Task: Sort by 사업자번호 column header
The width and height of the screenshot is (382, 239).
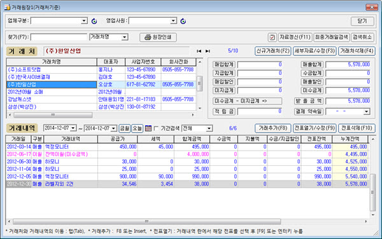Action: (x=143, y=62)
